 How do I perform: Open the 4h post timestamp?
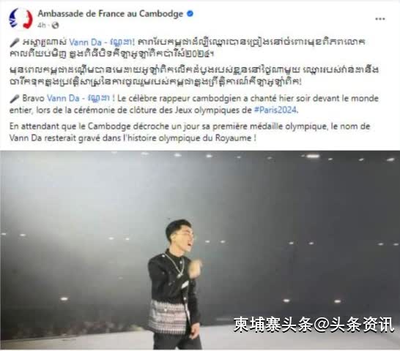(x=42, y=26)
